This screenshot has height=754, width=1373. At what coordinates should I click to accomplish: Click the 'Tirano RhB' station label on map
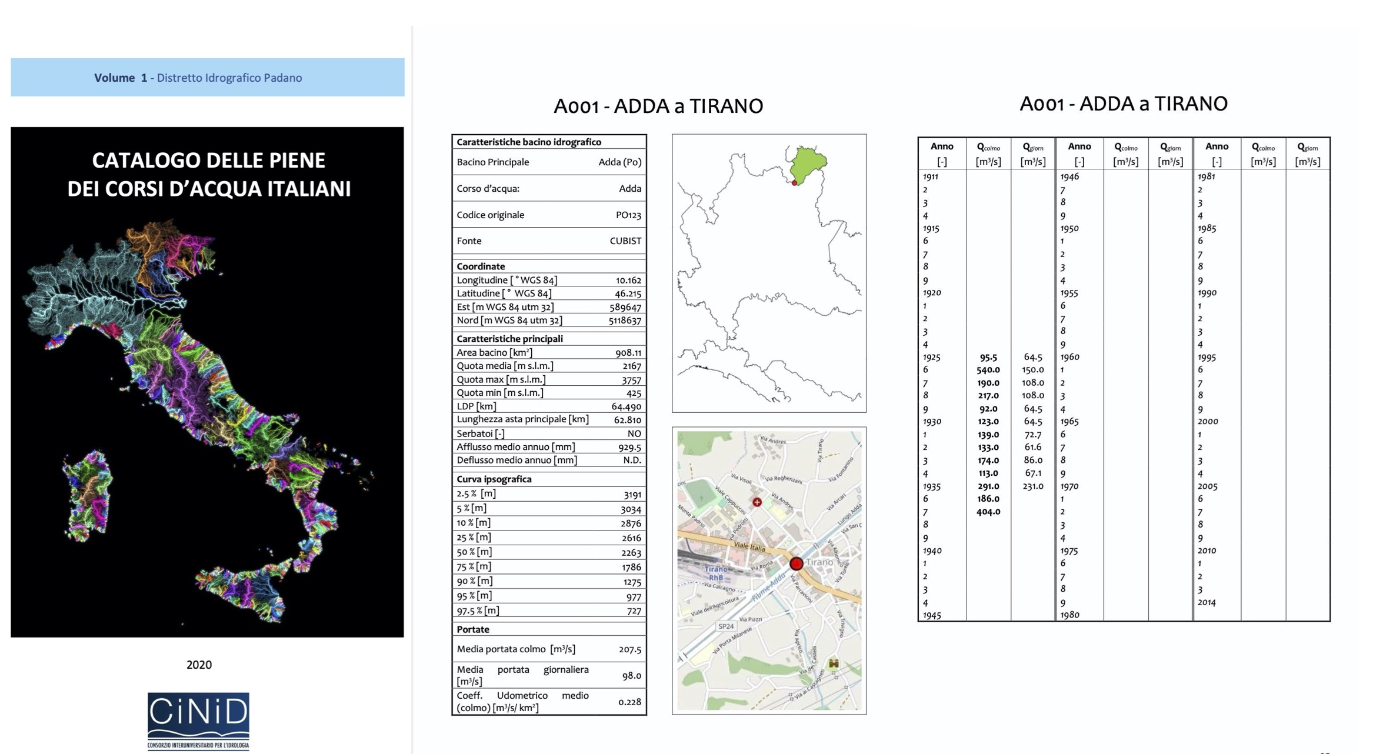pos(716,573)
